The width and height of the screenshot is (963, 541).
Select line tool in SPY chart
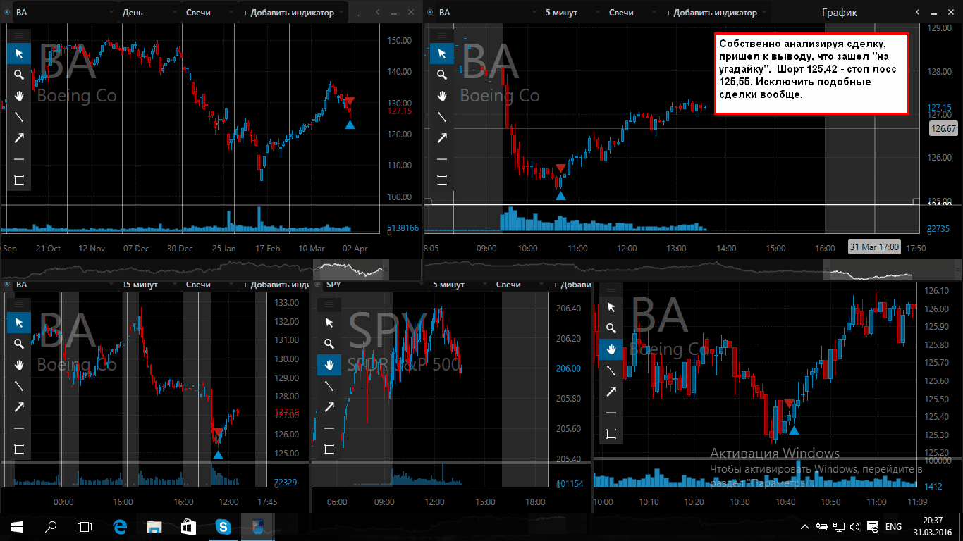329,386
